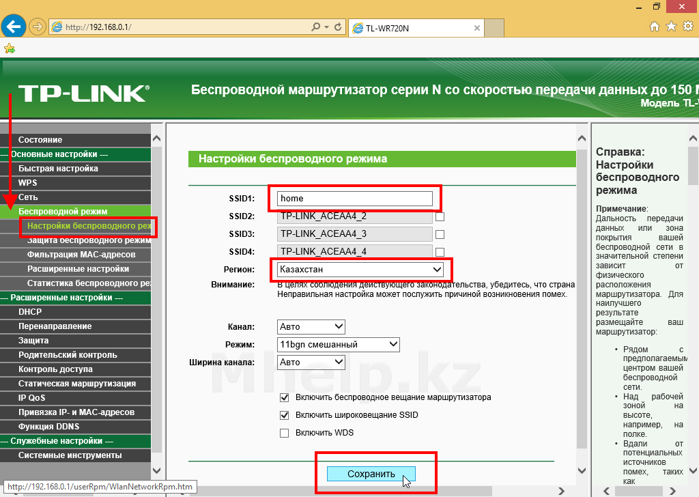The height and width of the screenshot is (497, 699).
Task: Open Настройки беспроводного режима submenu
Action: (89, 225)
